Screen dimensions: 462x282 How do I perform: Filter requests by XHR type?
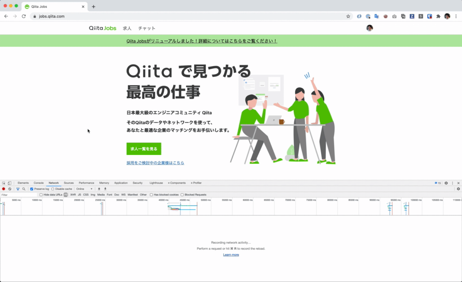coord(73,195)
